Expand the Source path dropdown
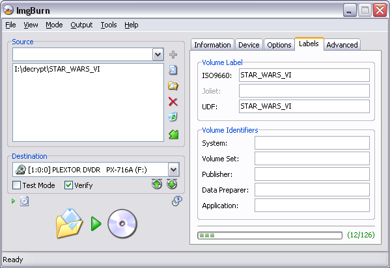Image resolution: width=390 pixels, height=268 pixels. (158, 55)
